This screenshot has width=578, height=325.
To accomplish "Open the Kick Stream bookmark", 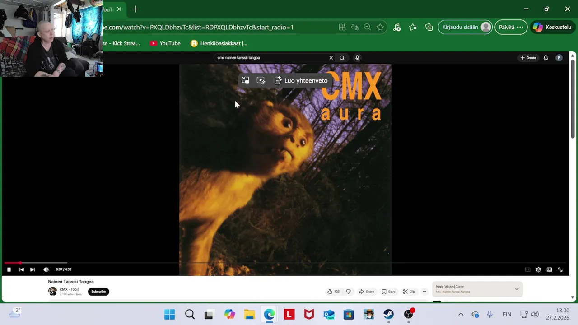I will (121, 43).
